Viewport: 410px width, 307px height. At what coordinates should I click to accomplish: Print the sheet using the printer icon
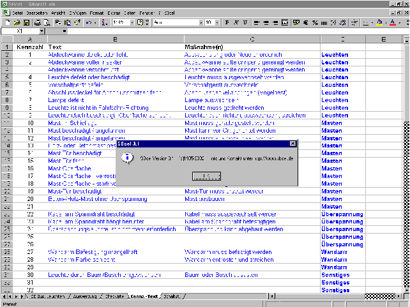click(x=38, y=23)
